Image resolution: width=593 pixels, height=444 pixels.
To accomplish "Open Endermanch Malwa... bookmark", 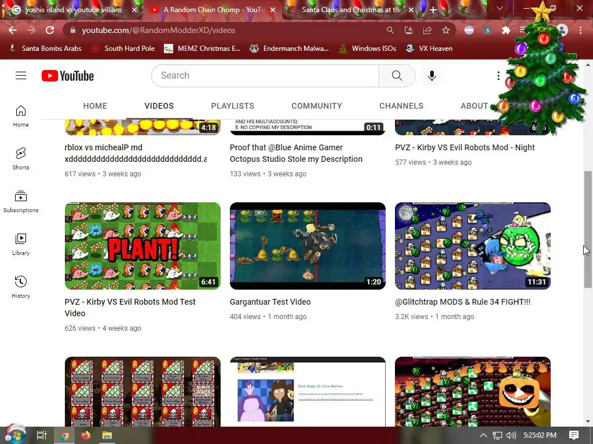I will pyautogui.click(x=290, y=49).
